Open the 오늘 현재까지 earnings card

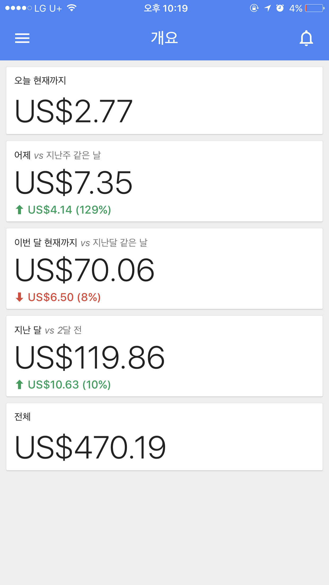tap(164, 101)
